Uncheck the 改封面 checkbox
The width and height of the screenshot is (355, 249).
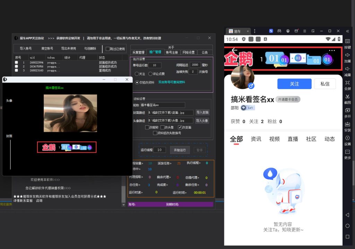coord(185,127)
